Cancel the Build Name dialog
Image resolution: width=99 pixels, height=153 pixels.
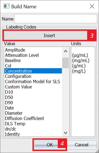pyautogui.click(x=81, y=145)
